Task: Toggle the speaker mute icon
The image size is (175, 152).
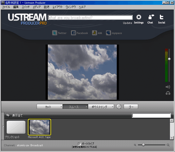Action: [168, 87]
